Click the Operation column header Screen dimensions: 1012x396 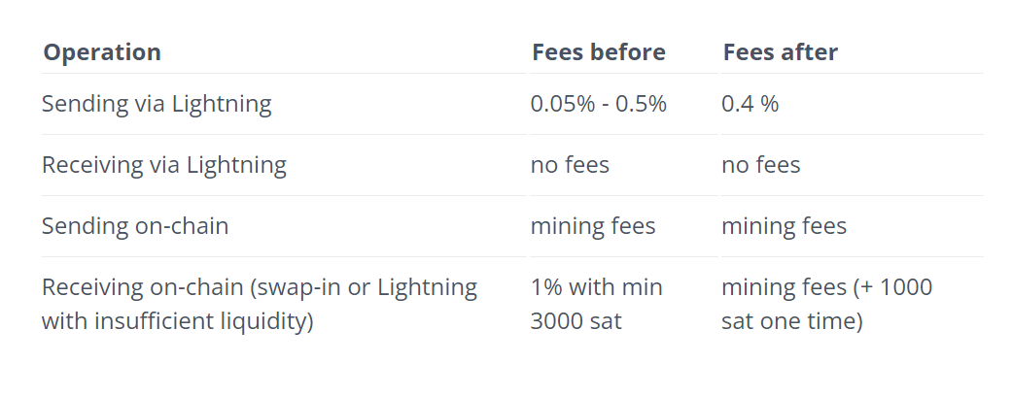[102, 52]
